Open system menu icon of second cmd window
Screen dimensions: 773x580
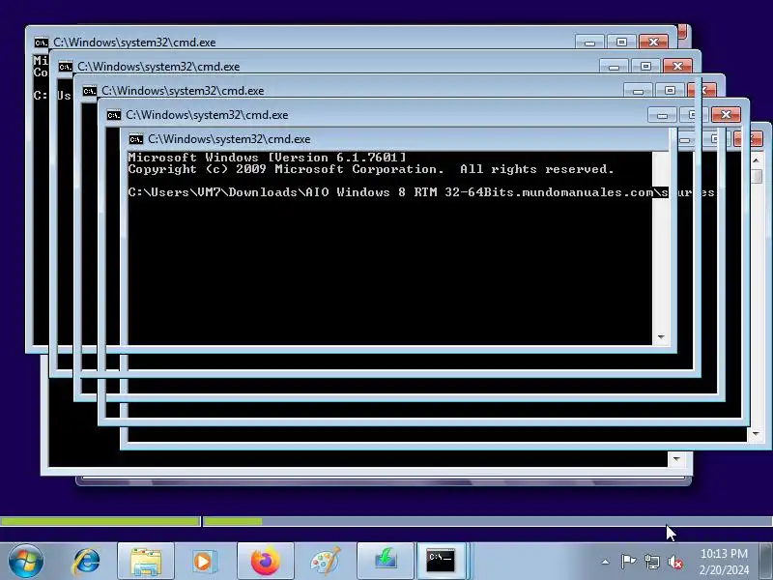(x=66, y=67)
